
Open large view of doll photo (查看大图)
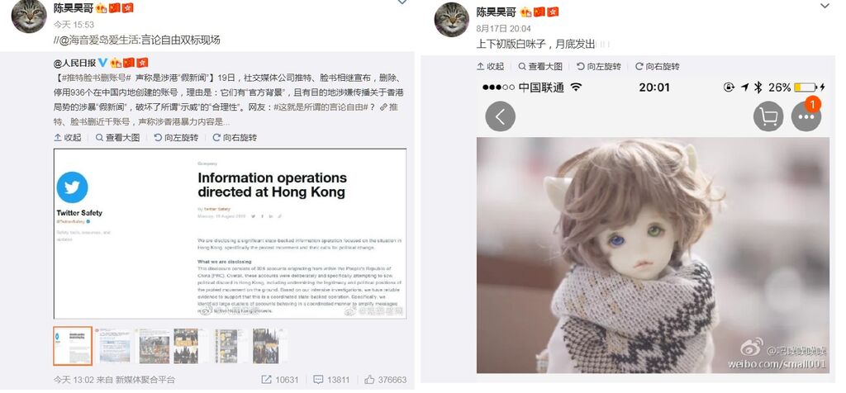[x=540, y=66]
